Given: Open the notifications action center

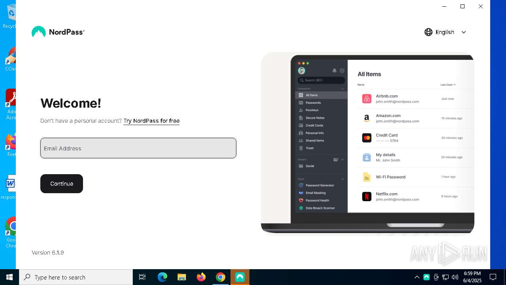Looking at the screenshot, I should coord(493,277).
